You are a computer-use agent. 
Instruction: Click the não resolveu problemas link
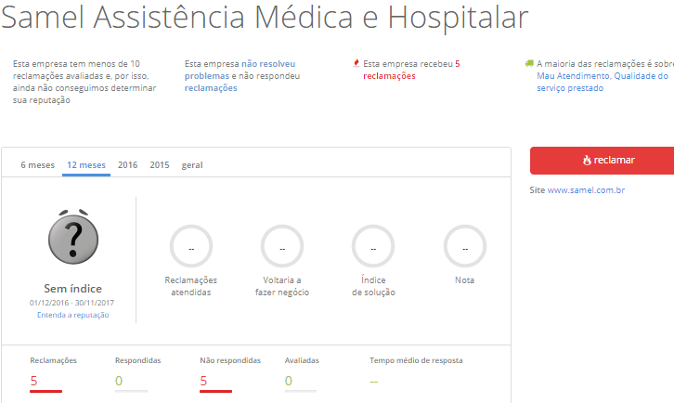(x=240, y=70)
